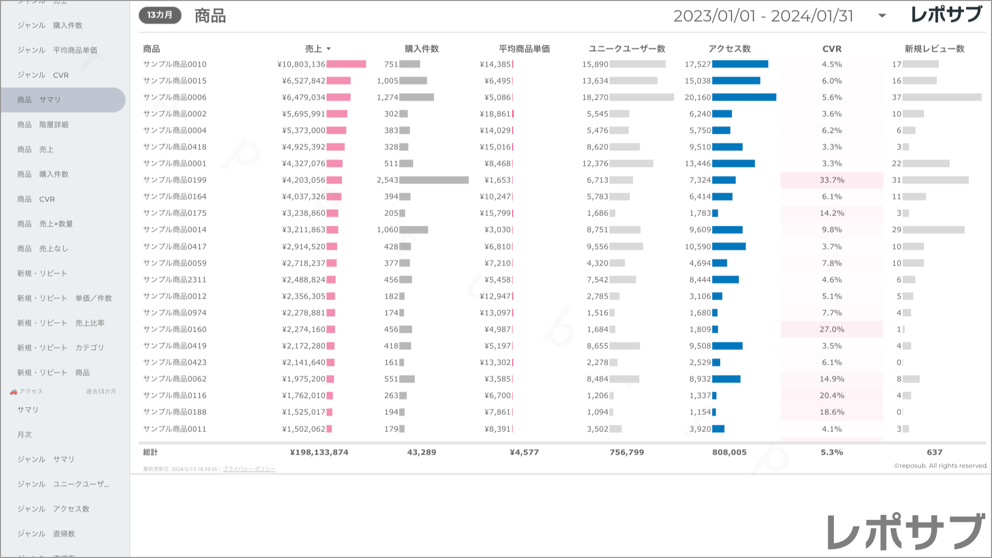992x558 pixels.
Task: Sort table by 平均商品単価 column header
Action: (x=524, y=49)
